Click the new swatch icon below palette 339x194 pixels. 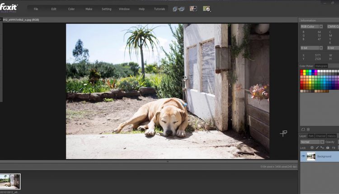303,129
